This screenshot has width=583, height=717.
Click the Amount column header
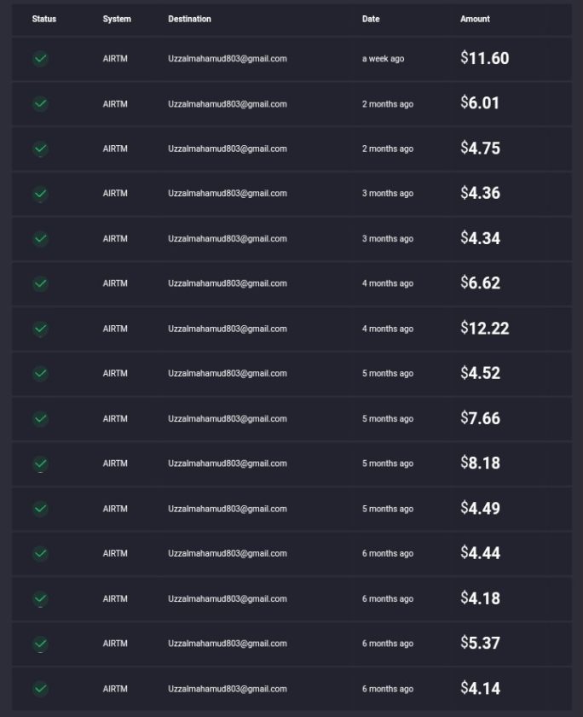coord(475,19)
